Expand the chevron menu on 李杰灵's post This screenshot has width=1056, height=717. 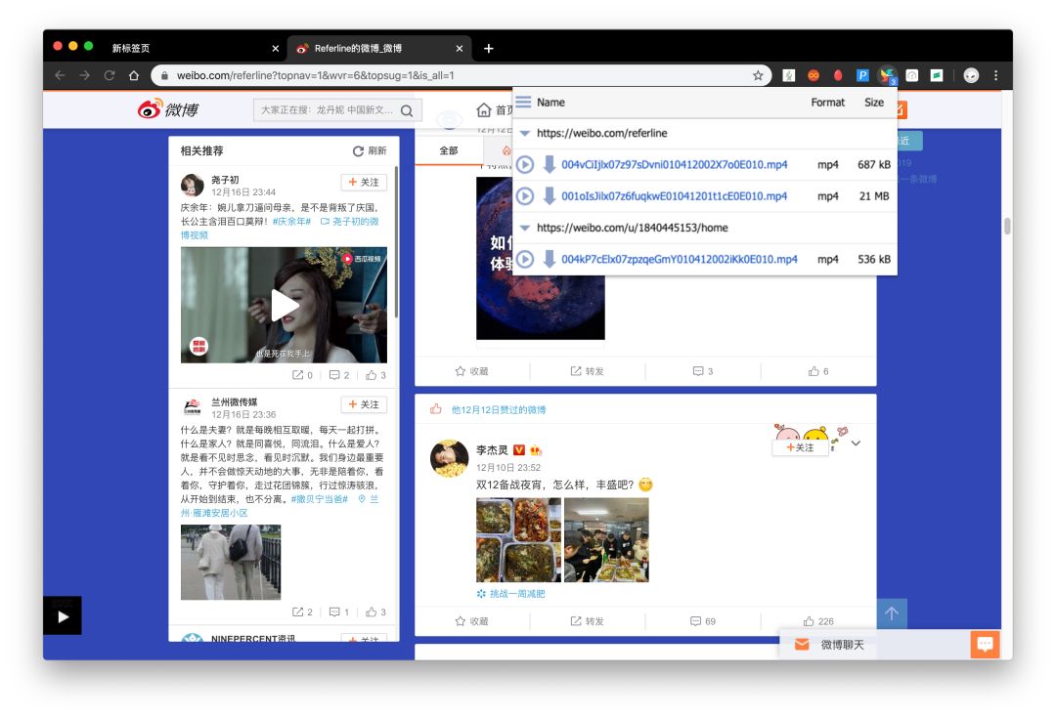click(x=857, y=443)
